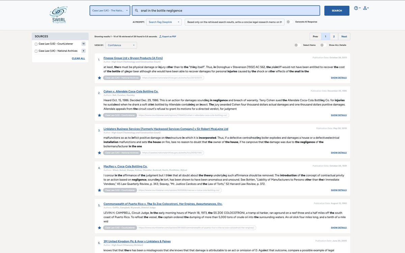Show details for Finesse Group result
The image size is (405, 253).
tap(339, 78)
